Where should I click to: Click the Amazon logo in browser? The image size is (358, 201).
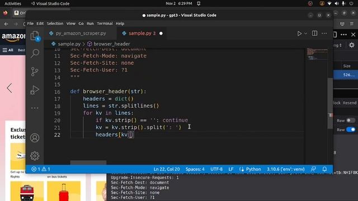point(13,37)
